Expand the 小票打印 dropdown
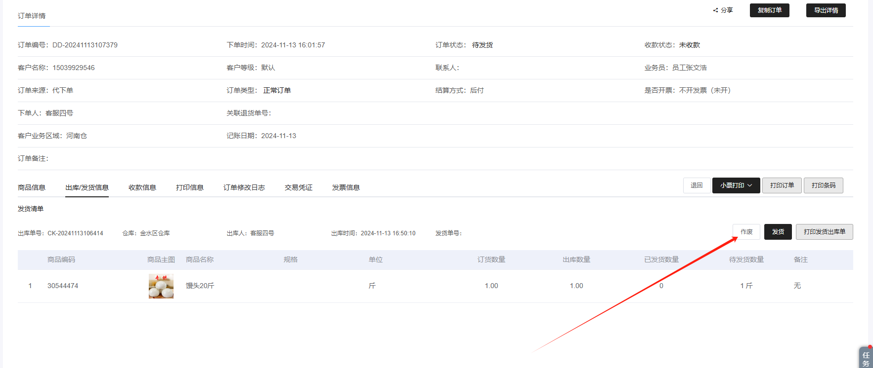 (736, 185)
